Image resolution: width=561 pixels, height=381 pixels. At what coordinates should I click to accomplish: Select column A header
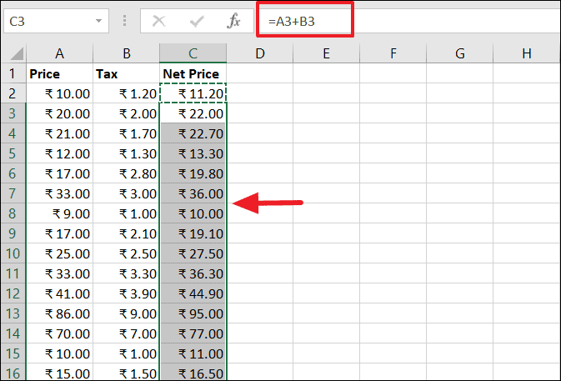pos(59,53)
